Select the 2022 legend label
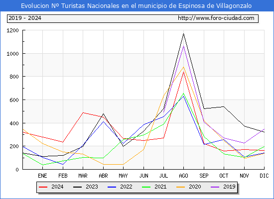Screen dimensions: 274x199 [x=126, y=187]
